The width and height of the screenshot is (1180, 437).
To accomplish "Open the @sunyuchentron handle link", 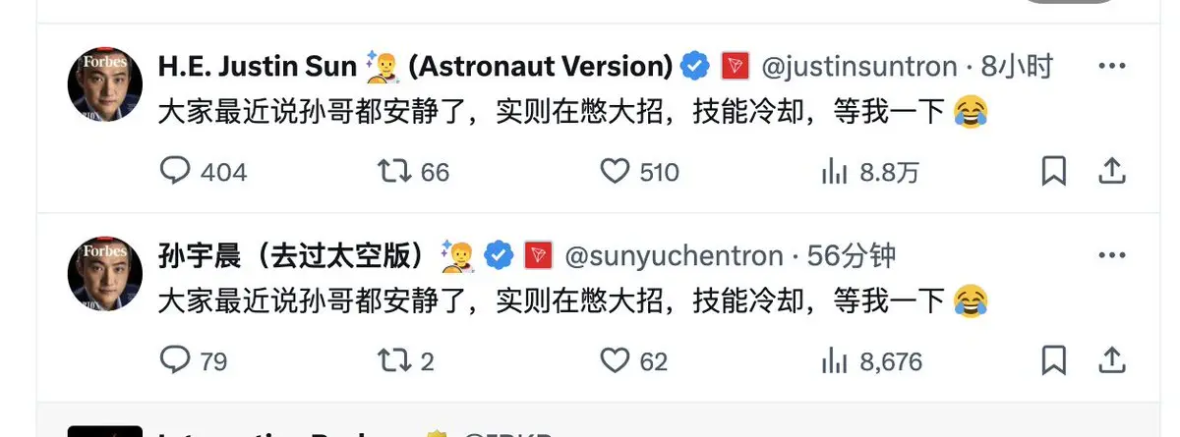I will point(673,255).
